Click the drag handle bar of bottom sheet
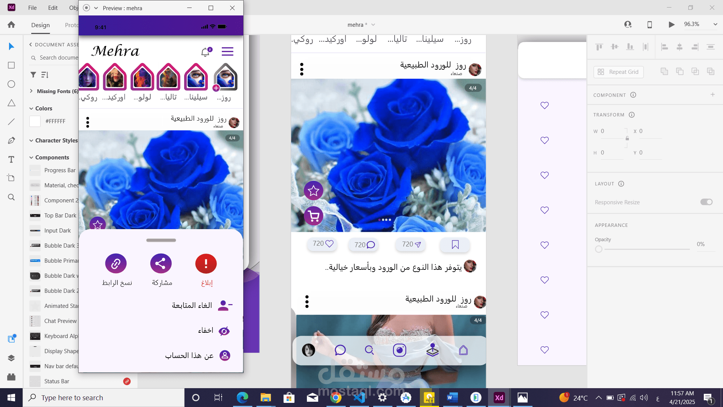Viewport: 723px width, 407px height. [161, 240]
